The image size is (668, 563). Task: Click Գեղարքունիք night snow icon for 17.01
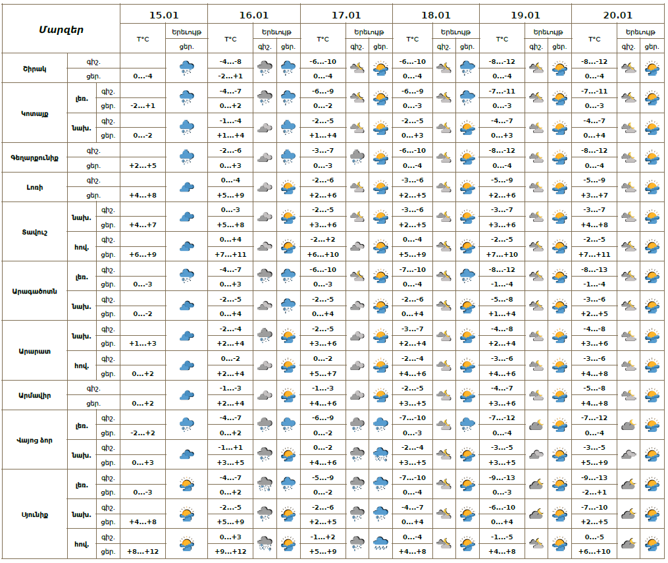tap(357, 157)
